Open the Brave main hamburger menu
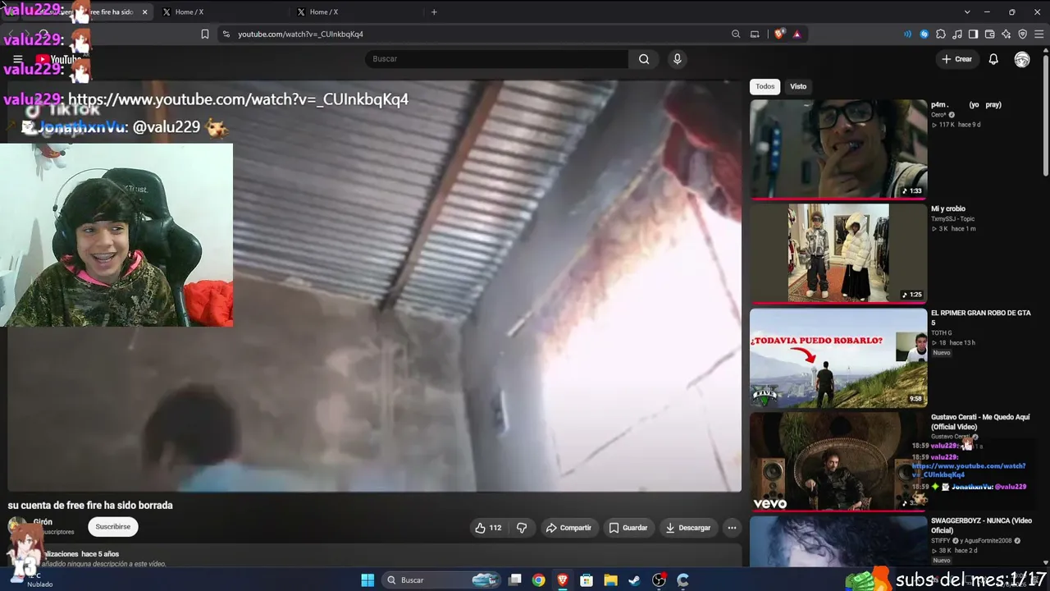This screenshot has width=1050, height=591. tap(1039, 34)
